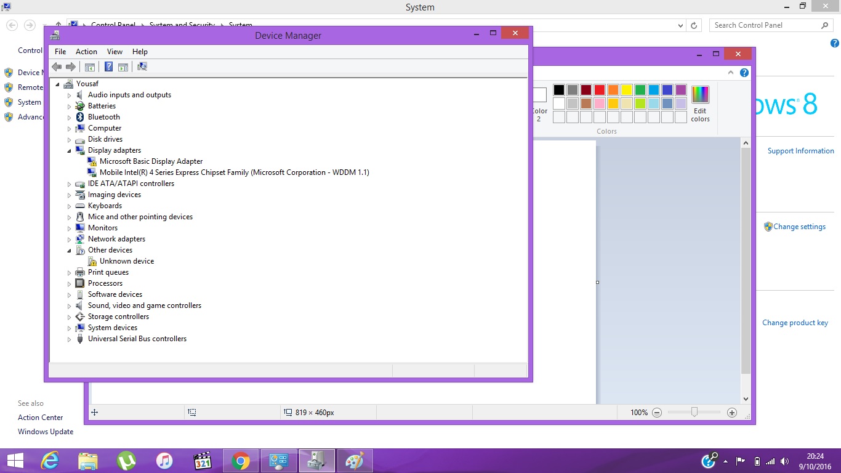841x473 pixels.
Task: Click the Forward arrow in Device Manager toolbar
Action: point(71,67)
